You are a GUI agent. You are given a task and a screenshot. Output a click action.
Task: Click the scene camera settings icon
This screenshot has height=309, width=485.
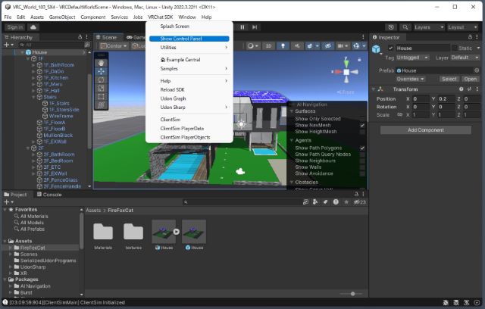tap(340, 46)
